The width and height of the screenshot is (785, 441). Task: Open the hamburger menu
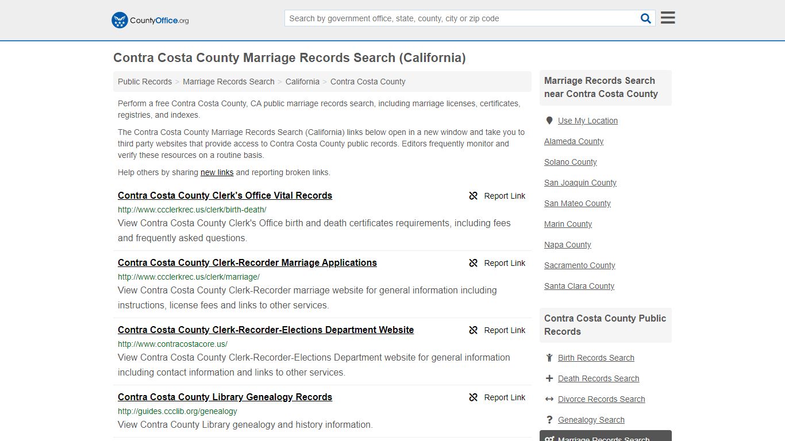pos(668,18)
